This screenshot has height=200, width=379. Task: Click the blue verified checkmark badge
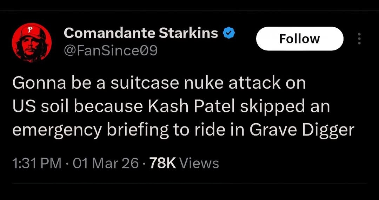(x=230, y=33)
